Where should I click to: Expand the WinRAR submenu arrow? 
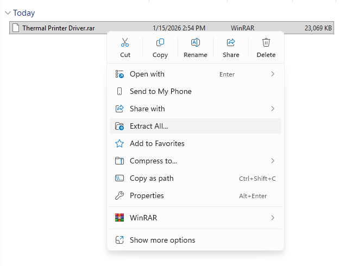[x=273, y=218]
